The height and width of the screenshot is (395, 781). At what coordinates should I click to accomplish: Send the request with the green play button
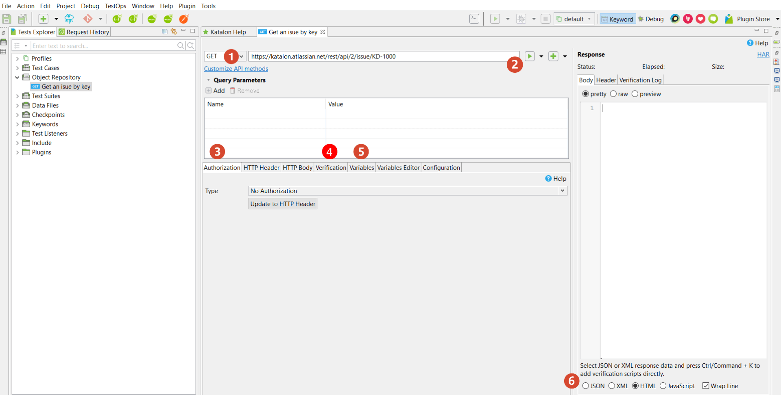530,56
